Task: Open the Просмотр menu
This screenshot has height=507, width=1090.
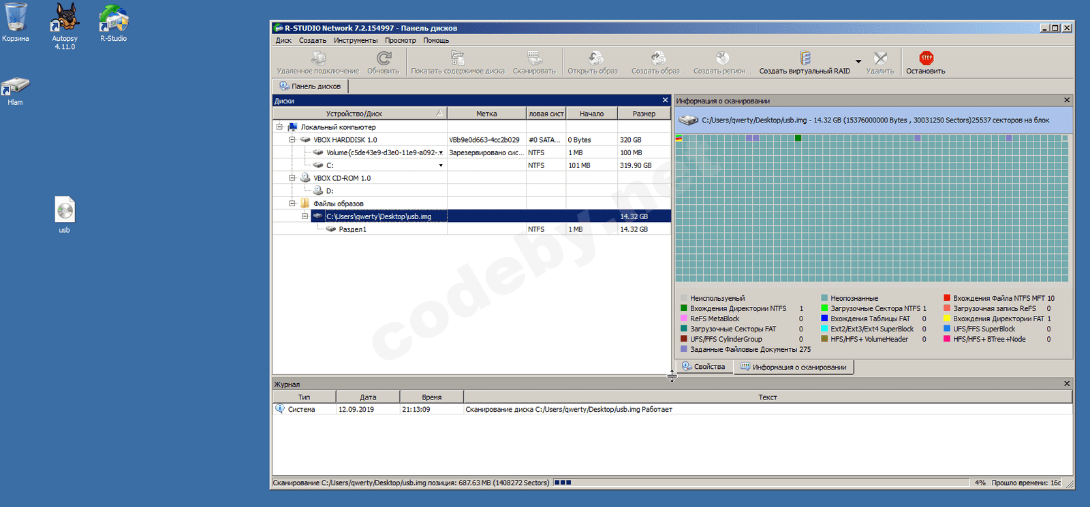Action: 400,41
